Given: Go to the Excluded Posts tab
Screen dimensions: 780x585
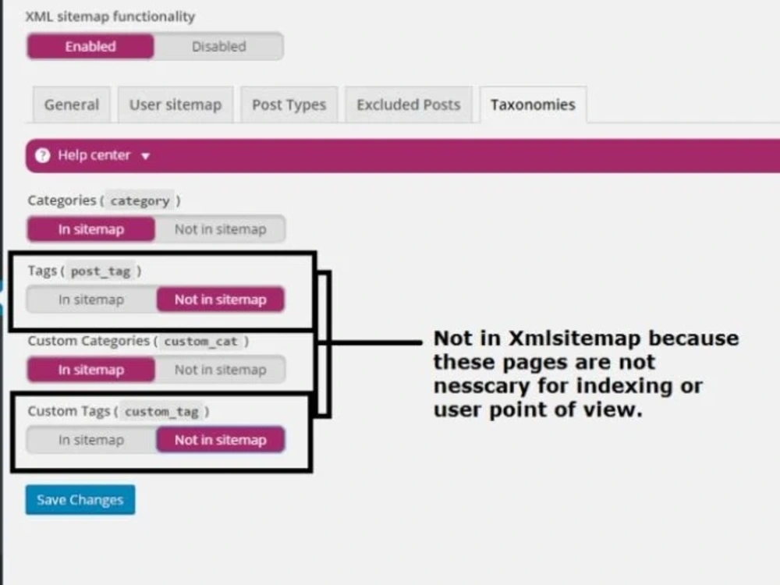Looking at the screenshot, I should (x=409, y=105).
